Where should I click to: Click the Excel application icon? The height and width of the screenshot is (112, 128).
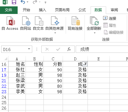point(5,2)
